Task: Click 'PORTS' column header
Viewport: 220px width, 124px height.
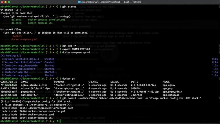Action: point(134,82)
